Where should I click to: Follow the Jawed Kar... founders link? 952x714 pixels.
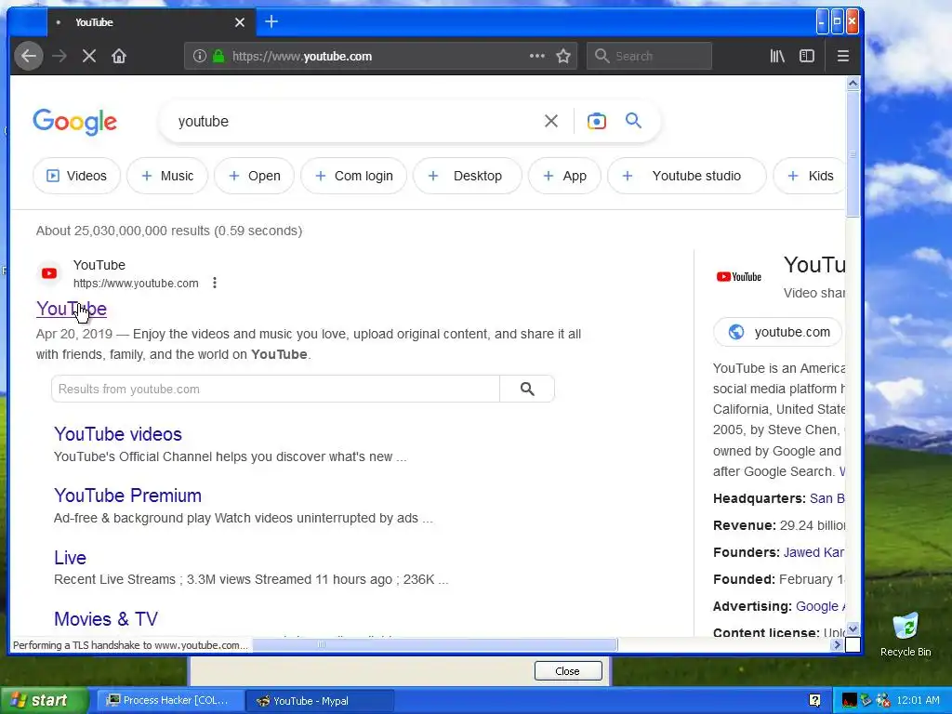point(813,552)
